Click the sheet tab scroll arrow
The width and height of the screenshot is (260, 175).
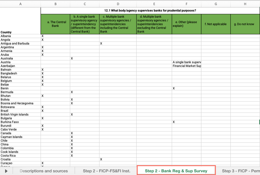[x=6, y=171]
